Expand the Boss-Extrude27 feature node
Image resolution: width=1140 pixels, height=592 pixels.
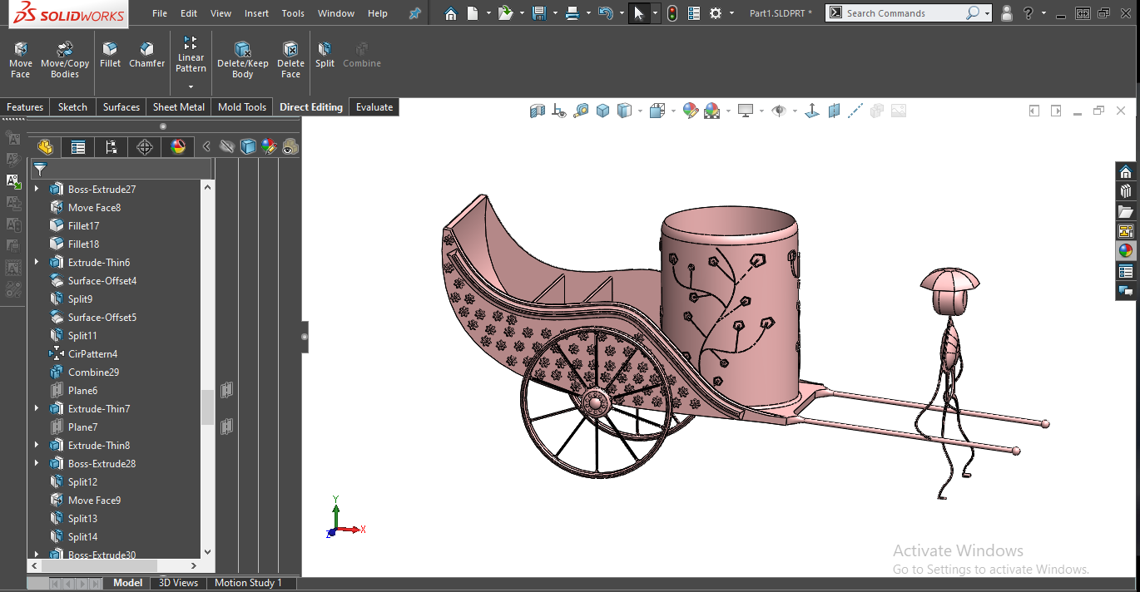[x=36, y=189]
